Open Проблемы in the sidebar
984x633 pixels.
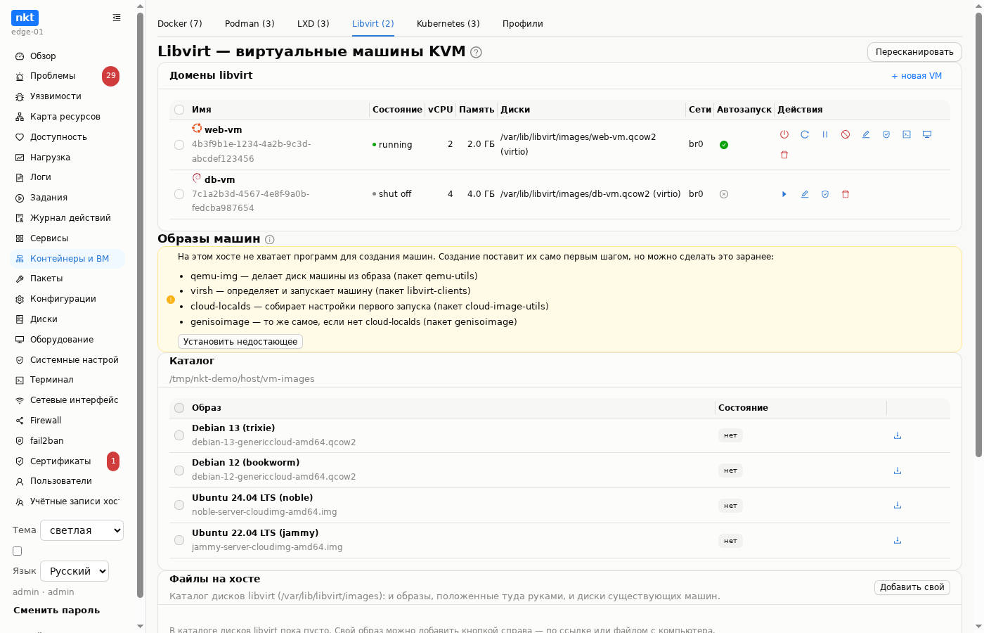pyautogui.click(x=67, y=76)
